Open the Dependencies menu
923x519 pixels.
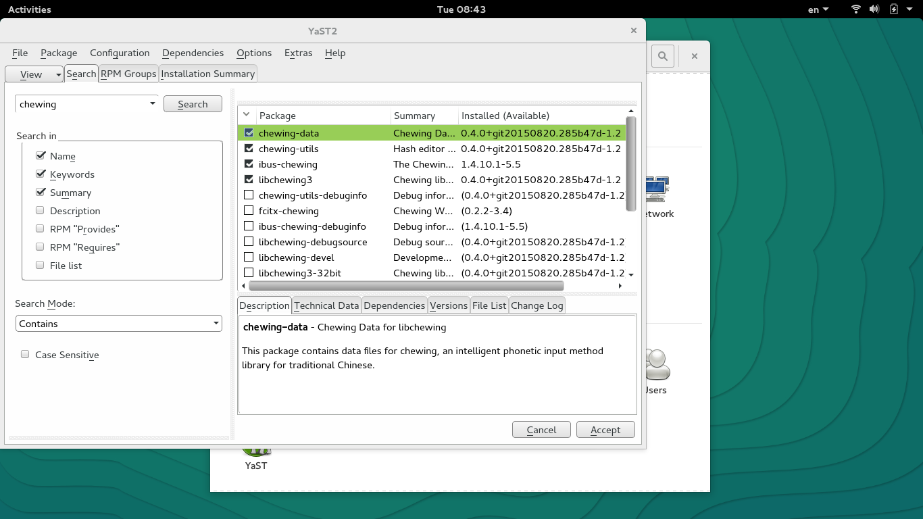pos(193,53)
